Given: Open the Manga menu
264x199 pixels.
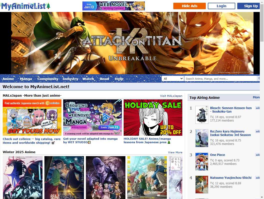Looking at the screenshot, I should 26,79.
